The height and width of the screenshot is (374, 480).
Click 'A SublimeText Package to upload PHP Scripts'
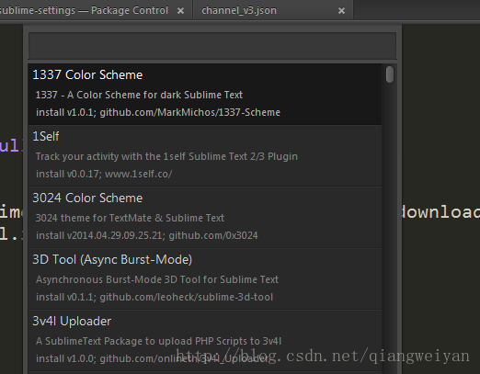click(x=158, y=341)
